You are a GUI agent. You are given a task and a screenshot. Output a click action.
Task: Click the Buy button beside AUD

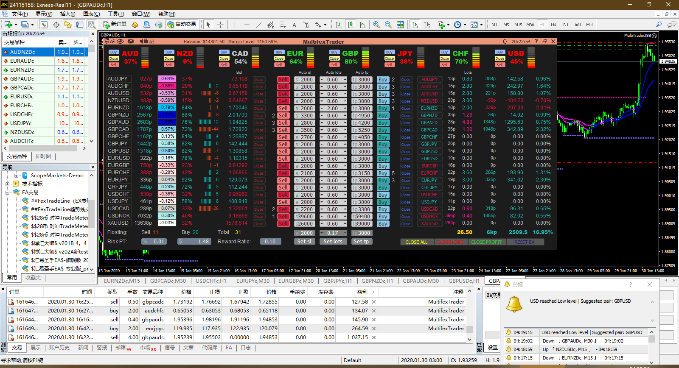click(113, 52)
